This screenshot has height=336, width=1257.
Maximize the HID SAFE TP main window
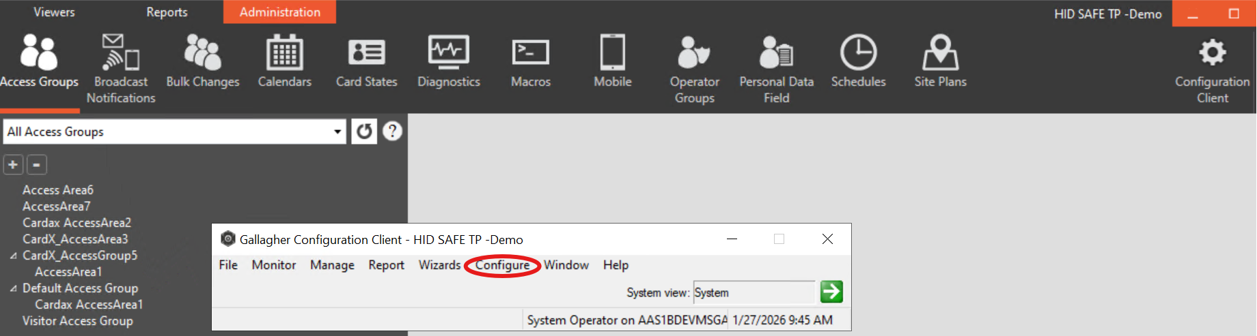1234,14
